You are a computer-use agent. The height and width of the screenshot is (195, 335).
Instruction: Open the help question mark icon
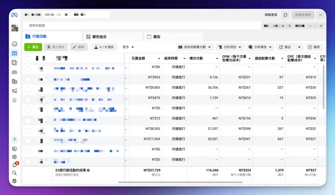point(14,140)
